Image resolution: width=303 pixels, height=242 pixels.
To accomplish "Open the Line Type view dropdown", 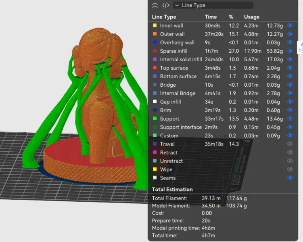I will tap(213, 5).
